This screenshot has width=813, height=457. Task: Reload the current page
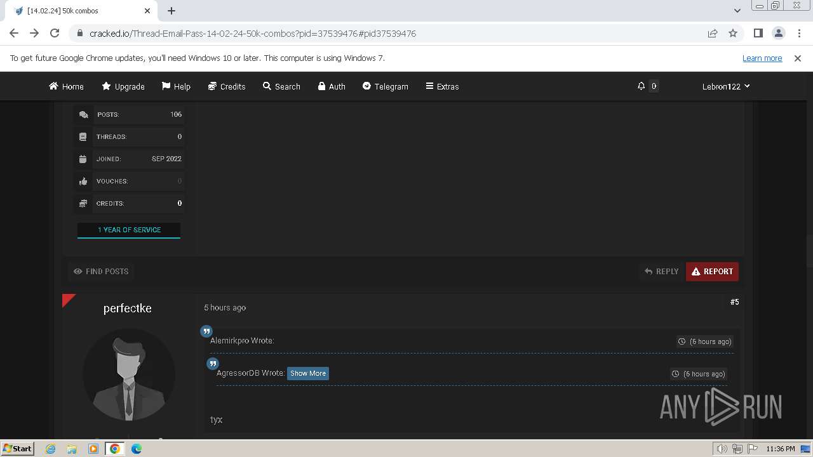pyautogui.click(x=55, y=34)
